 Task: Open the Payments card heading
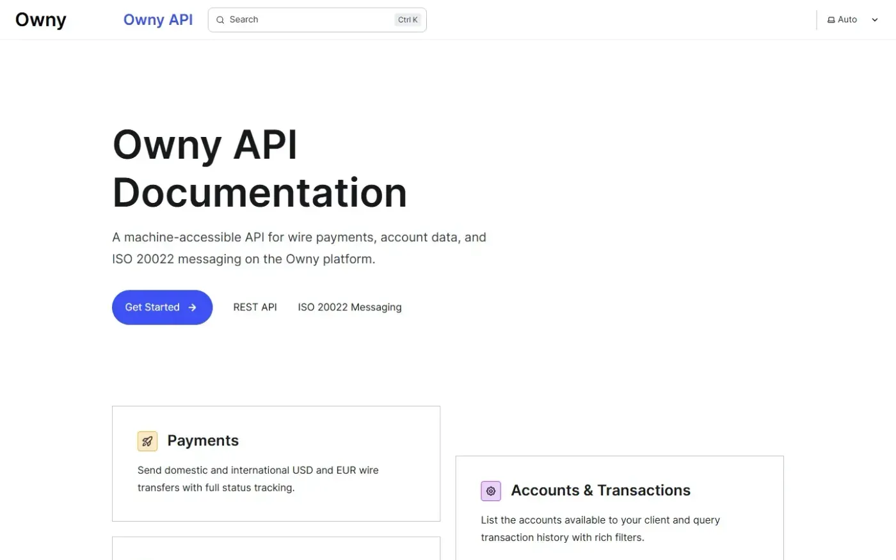pyautogui.click(x=203, y=440)
